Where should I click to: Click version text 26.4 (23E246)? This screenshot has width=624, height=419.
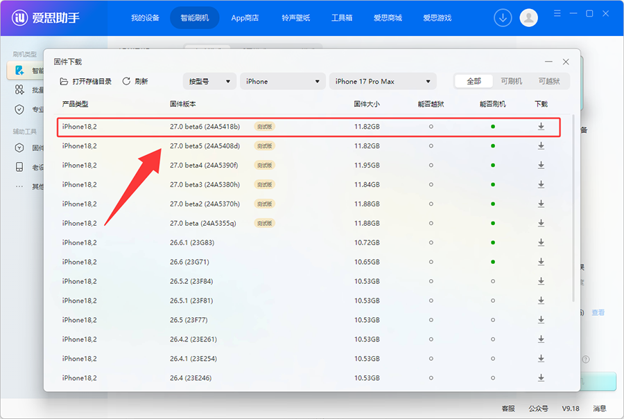[191, 378]
